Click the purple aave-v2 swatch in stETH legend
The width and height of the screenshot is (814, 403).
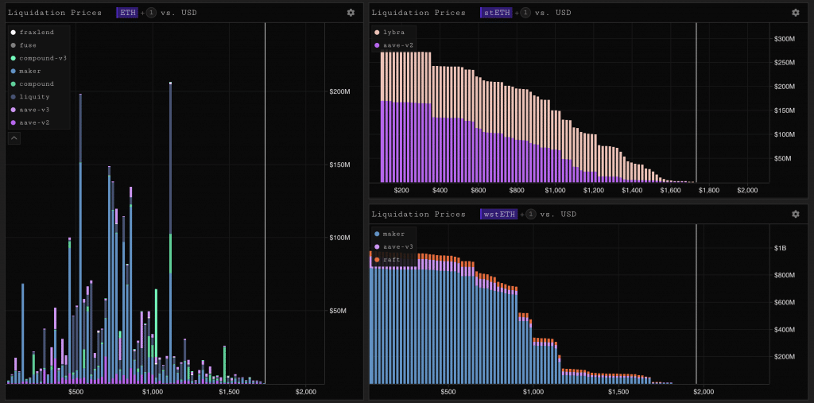[377, 45]
